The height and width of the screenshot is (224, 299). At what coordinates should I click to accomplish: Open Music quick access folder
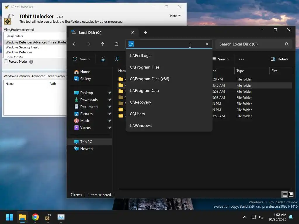click(x=82, y=121)
